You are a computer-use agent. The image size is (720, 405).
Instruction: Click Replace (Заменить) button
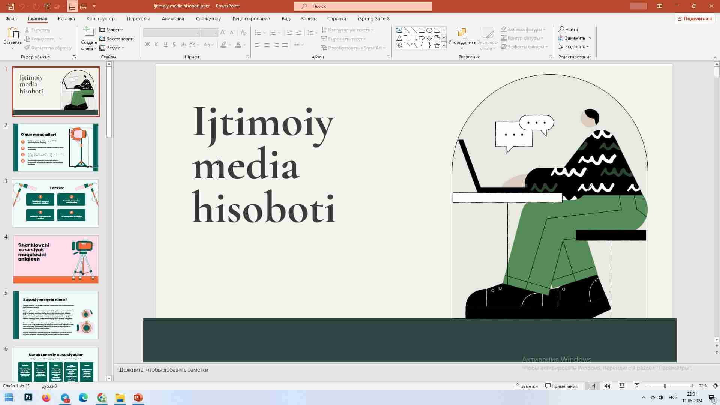click(571, 38)
